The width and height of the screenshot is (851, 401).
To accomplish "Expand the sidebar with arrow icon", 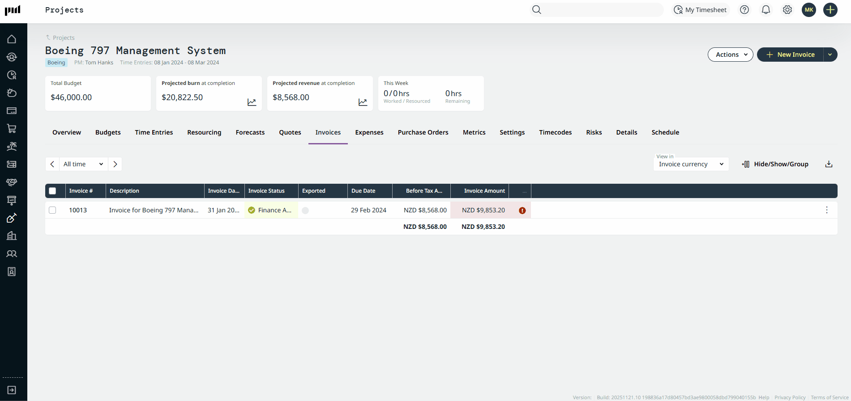I will coord(12,390).
